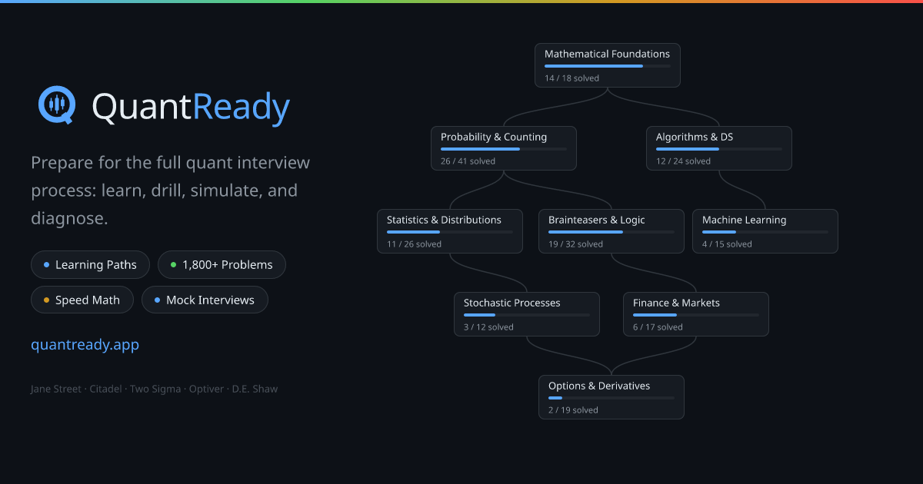Select the Mock Interviews pill
Viewport: 923px width, 484px height.
click(x=205, y=300)
